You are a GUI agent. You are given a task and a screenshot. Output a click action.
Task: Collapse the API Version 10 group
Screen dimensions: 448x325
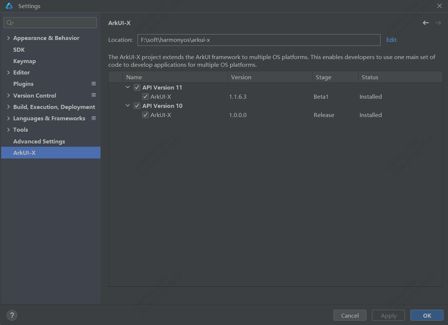pyautogui.click(x=128, y=106)
